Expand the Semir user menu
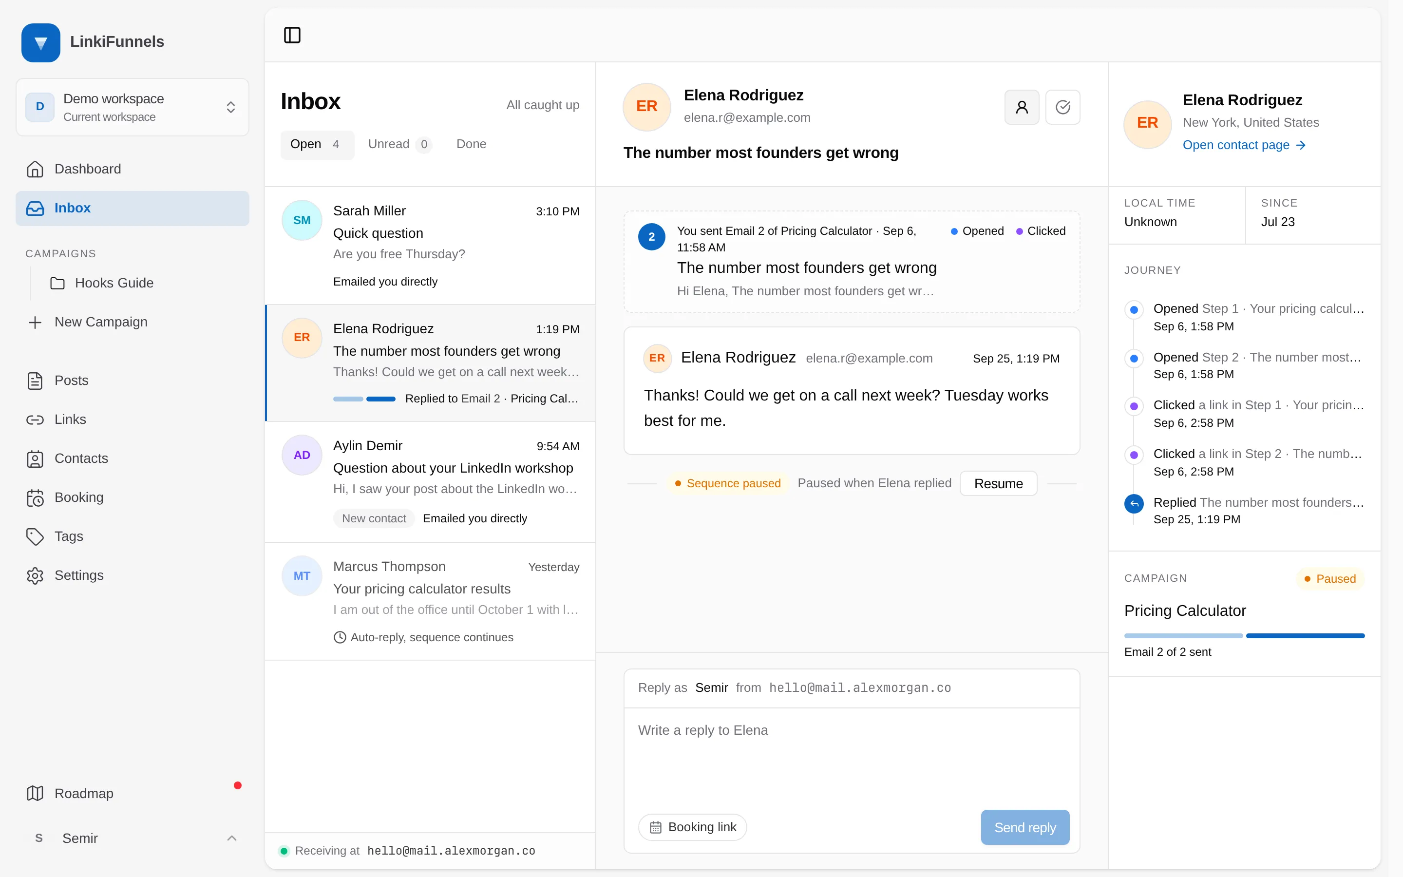 pos(132,838)
